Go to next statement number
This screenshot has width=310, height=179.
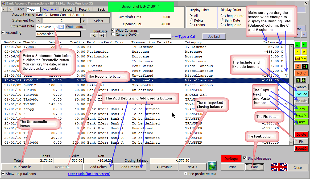click(84, 21)
